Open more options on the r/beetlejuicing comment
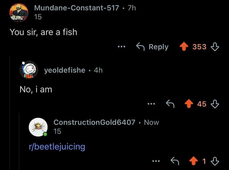229x170 pixels. [x=156, y=161]
